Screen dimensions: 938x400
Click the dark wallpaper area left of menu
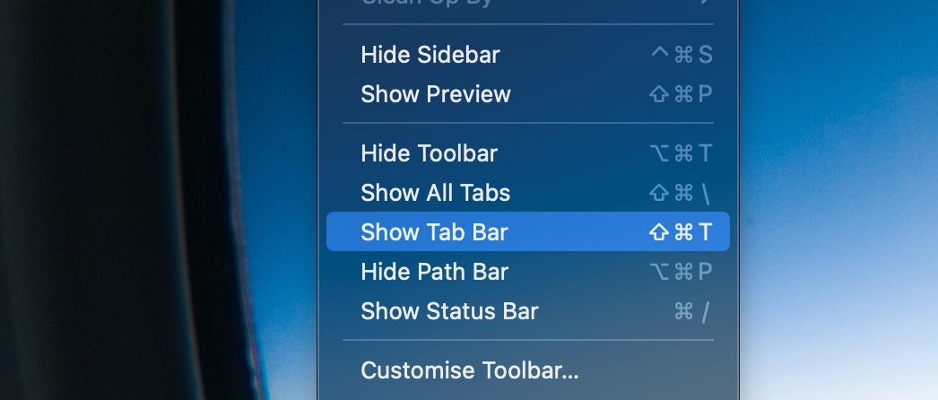tap(119, 197)
